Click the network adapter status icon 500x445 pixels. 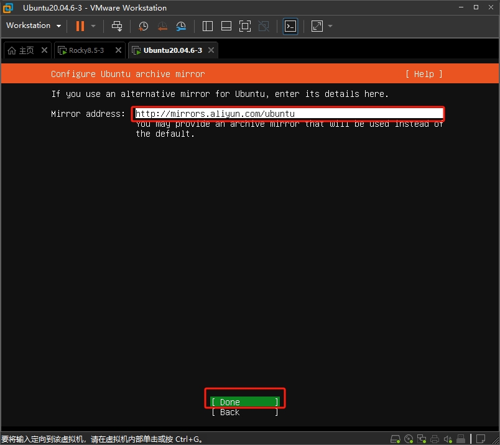(422, 439)
